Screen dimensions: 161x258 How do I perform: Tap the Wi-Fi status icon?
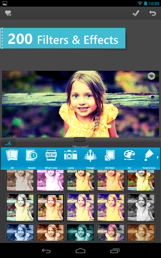tap(140, 3)
